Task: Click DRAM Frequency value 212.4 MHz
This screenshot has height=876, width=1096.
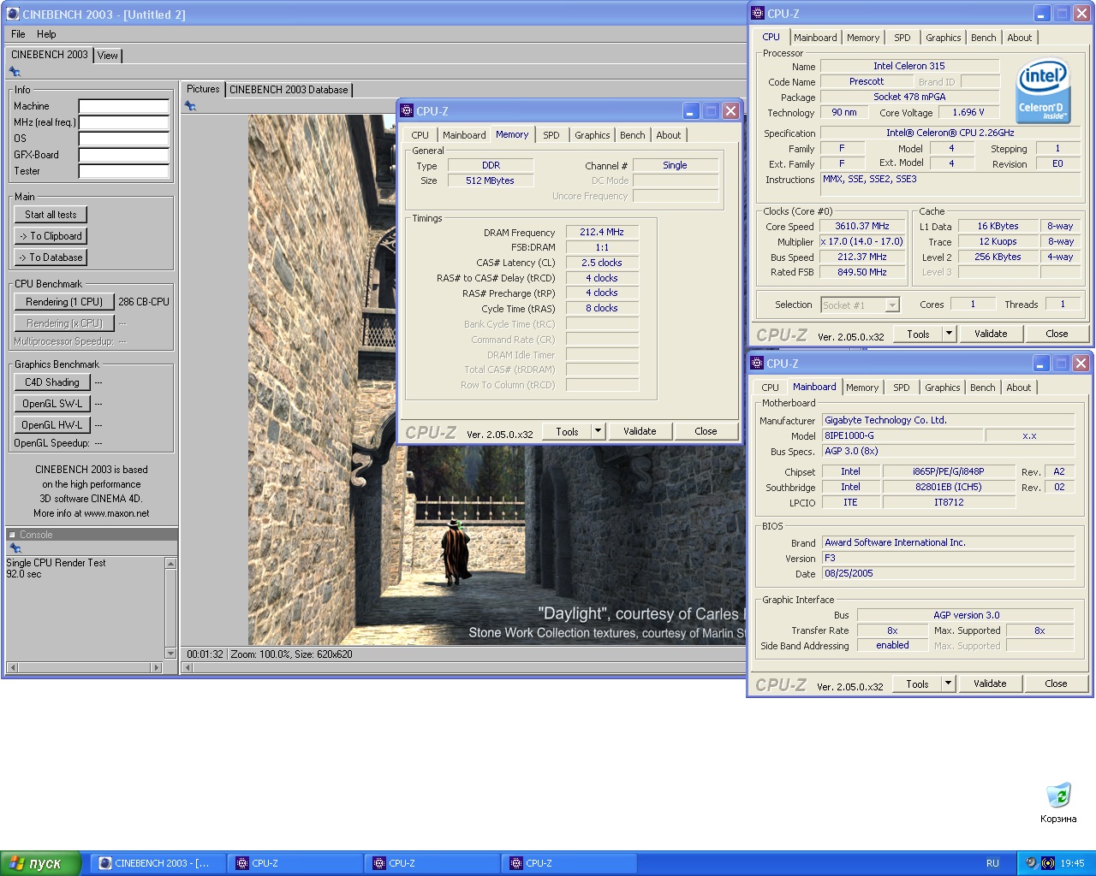Action: click(602, 232)
